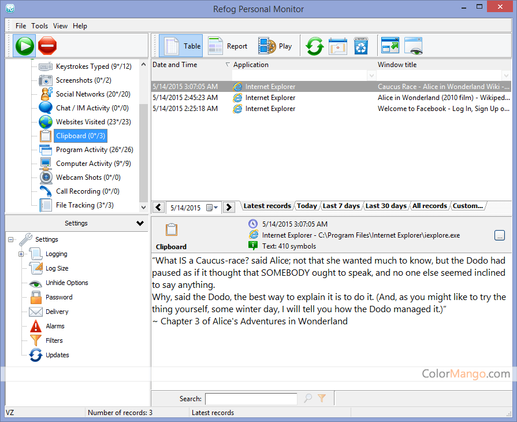Click the eye hide-window toolbar icon

click(x=414, y=46)
